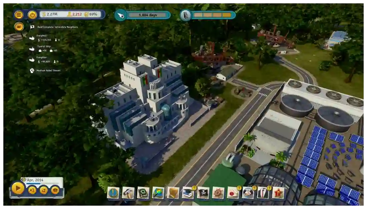367x209 pixels.
Task: Click the population count 2,212
Action: point(74,14)
